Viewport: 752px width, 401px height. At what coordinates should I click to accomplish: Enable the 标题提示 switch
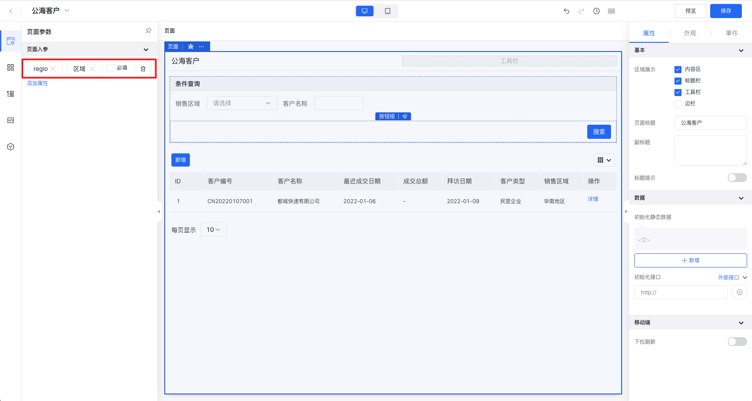click(x=737, y=178)
